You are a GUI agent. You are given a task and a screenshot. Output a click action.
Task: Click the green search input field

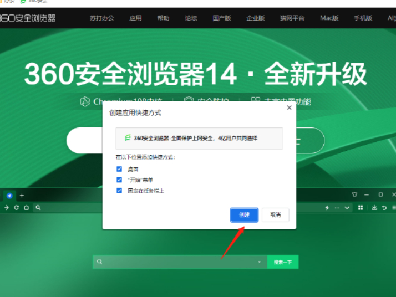click(180, 262)
